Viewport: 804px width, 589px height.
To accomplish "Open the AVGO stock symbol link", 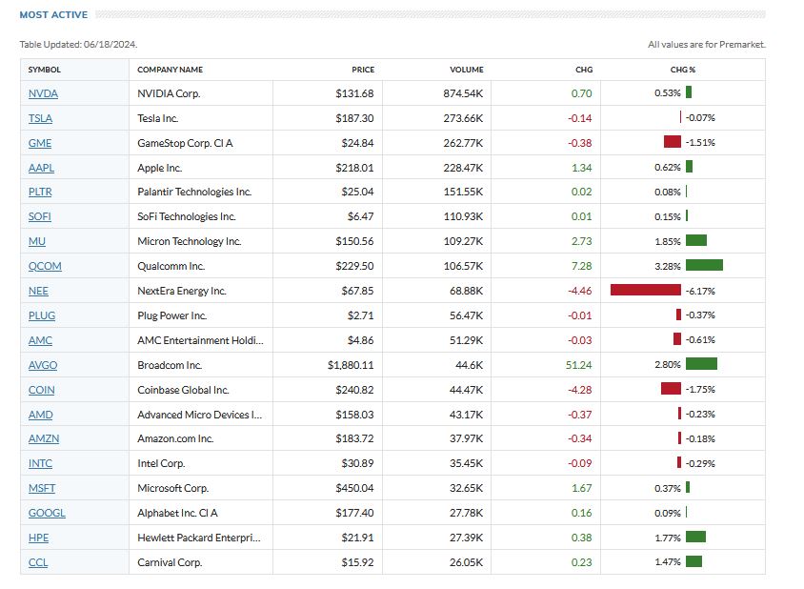I will 42,365.
